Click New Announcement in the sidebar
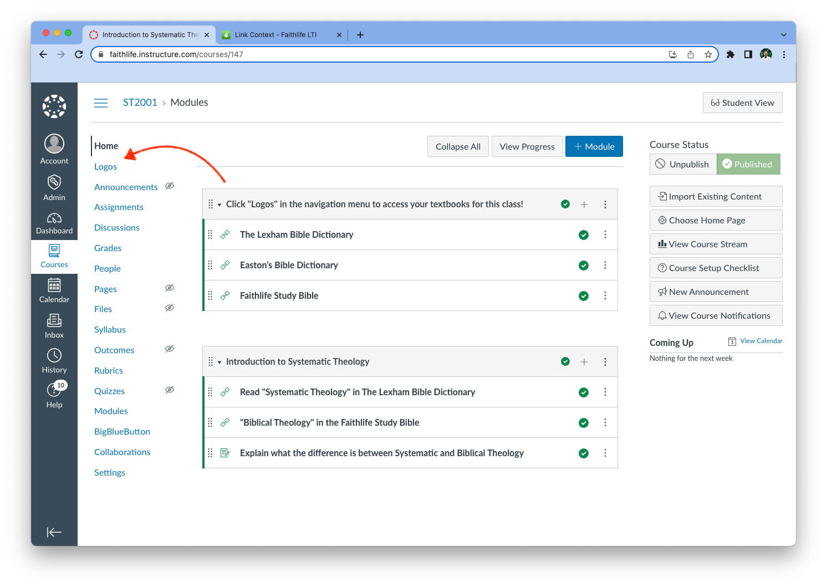The image size is (827, 587). pos(716,292)
